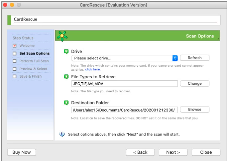This screenshot has height=162, width=228.
Task: Refresh the drive list
Action: (195, 58)
